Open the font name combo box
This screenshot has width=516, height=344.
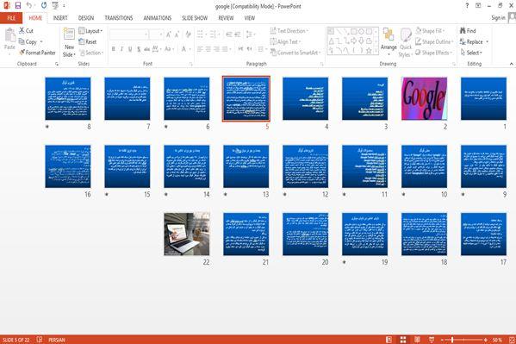point(128,34)
